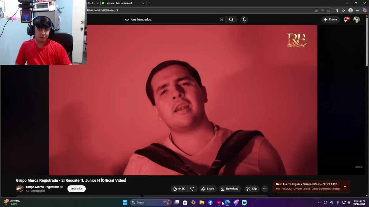369x207 pixels.
Task: Start voice search with the microphone icon
Action: click(x=244, y=20)
